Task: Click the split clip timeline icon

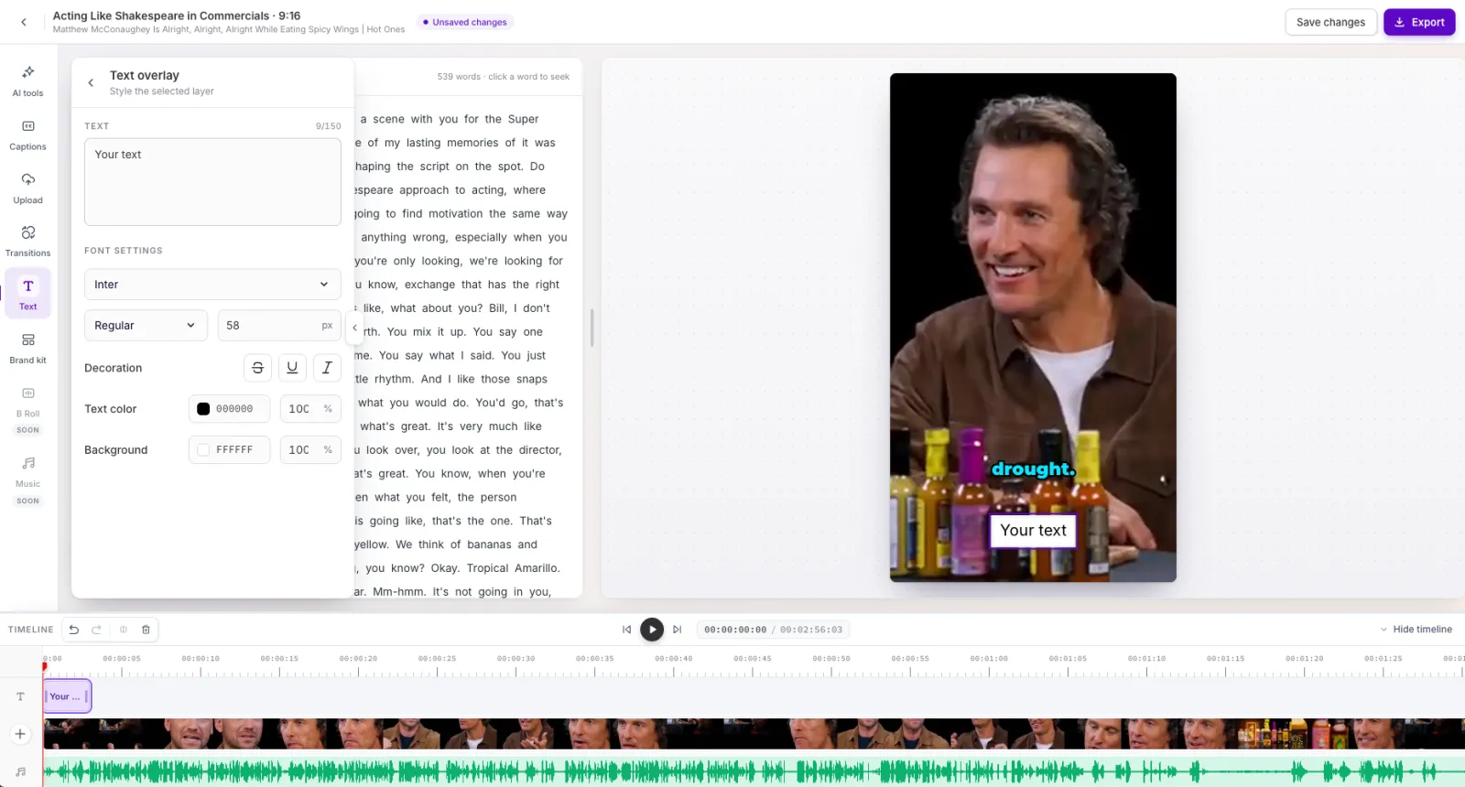Action: (x=124, y=630)
